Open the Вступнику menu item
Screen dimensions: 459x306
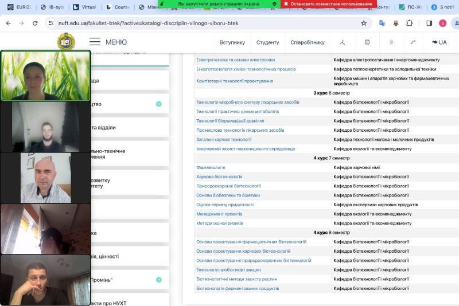pyautogui.click(x=232, y=42)
